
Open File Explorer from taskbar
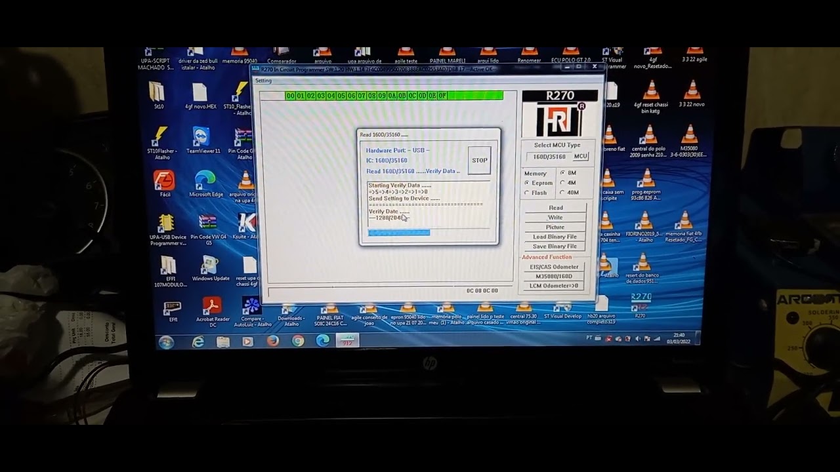[x=223, y=342]
